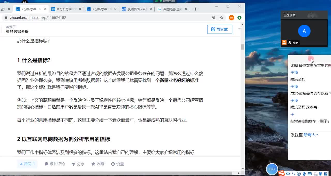This screenshot has width=331, height=176.
Task: Close the 百度网盘 browser tab
Action: [186, 9]
